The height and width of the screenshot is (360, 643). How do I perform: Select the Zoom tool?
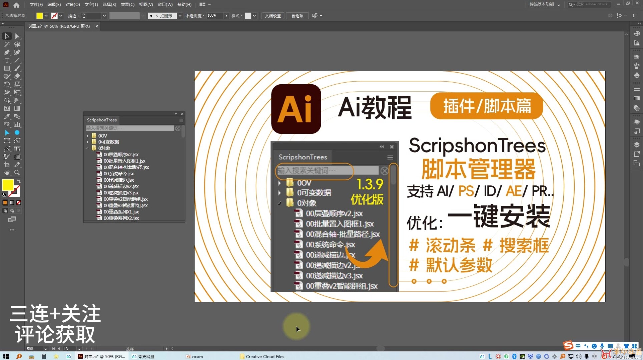17,173
